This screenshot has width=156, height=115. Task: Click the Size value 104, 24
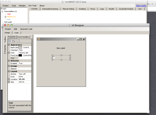pyautogui.click(x=25, y=82)
